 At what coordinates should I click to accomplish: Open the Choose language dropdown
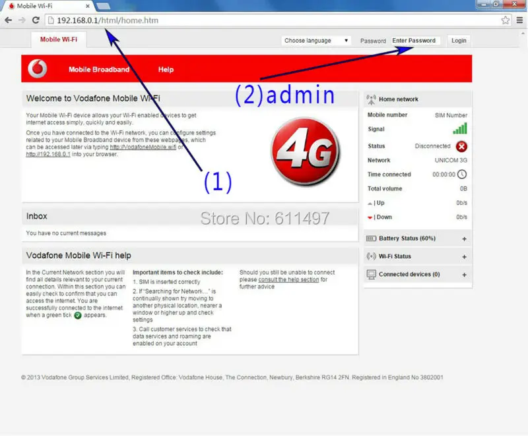(316, 41)
